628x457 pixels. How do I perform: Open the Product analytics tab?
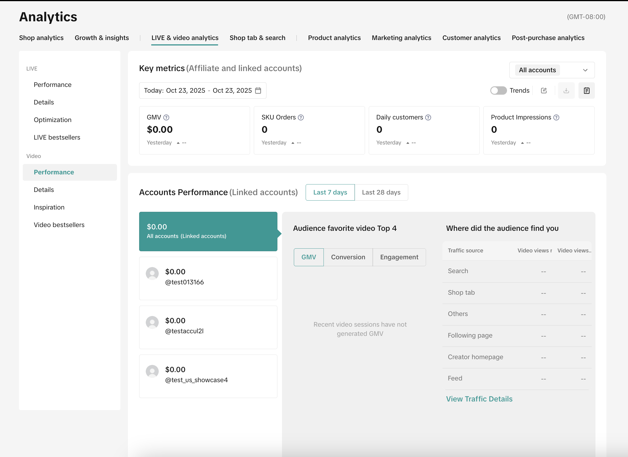coord(334,38)
